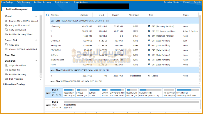
Task: Click the Copy Partition Wizard icon
Action: (x=6, y=25)
